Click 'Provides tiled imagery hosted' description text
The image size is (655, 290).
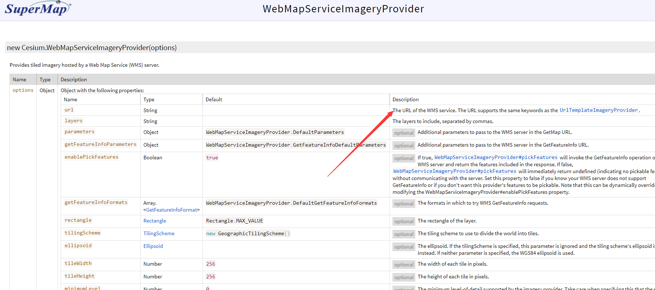coord(84,65)
